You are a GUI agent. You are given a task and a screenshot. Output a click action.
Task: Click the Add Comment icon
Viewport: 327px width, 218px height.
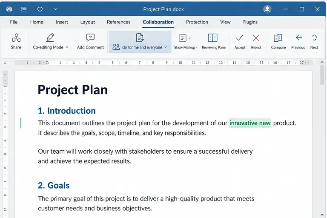pos(90,37)
